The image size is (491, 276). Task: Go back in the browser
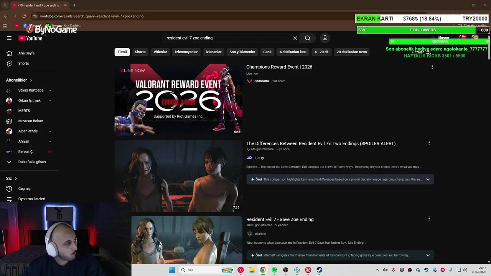(x=5, y=16)
